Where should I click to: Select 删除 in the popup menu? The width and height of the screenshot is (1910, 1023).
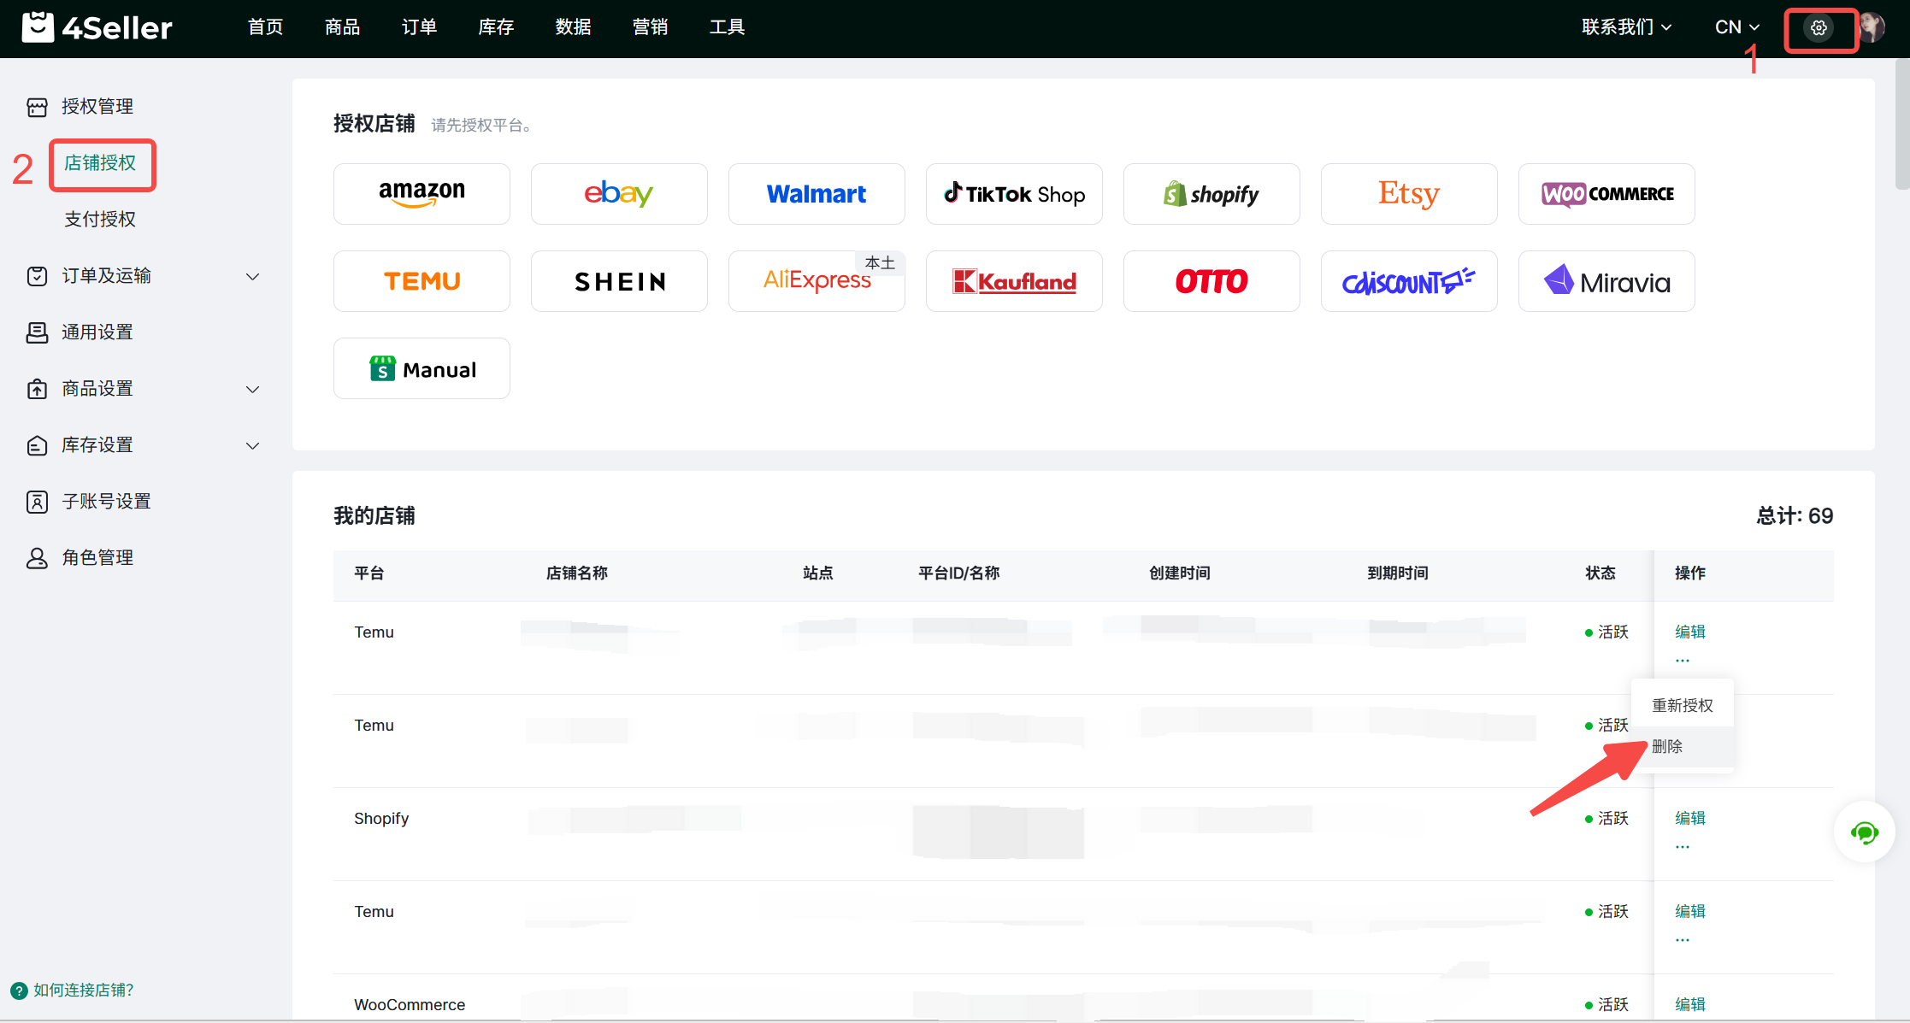point(1667,746)
